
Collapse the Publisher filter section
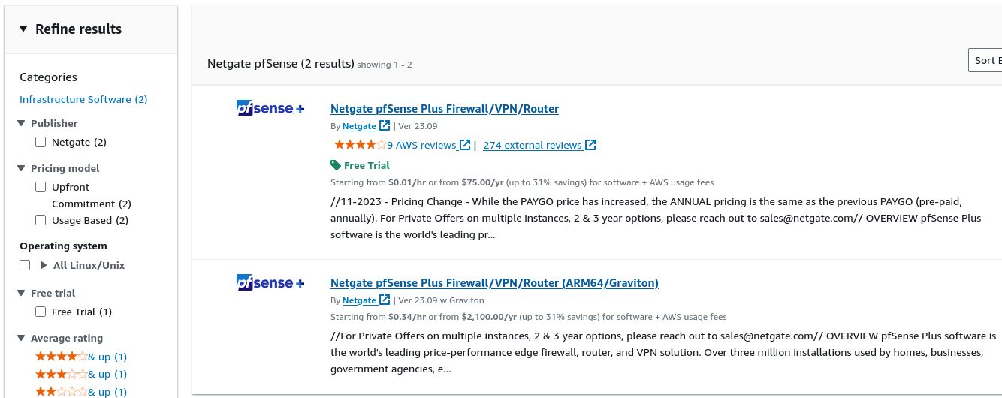[22, 123]
